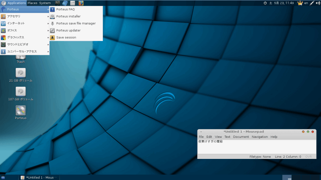
Task: Open the Help menu in Mousepad
Action: pos(274,137)
